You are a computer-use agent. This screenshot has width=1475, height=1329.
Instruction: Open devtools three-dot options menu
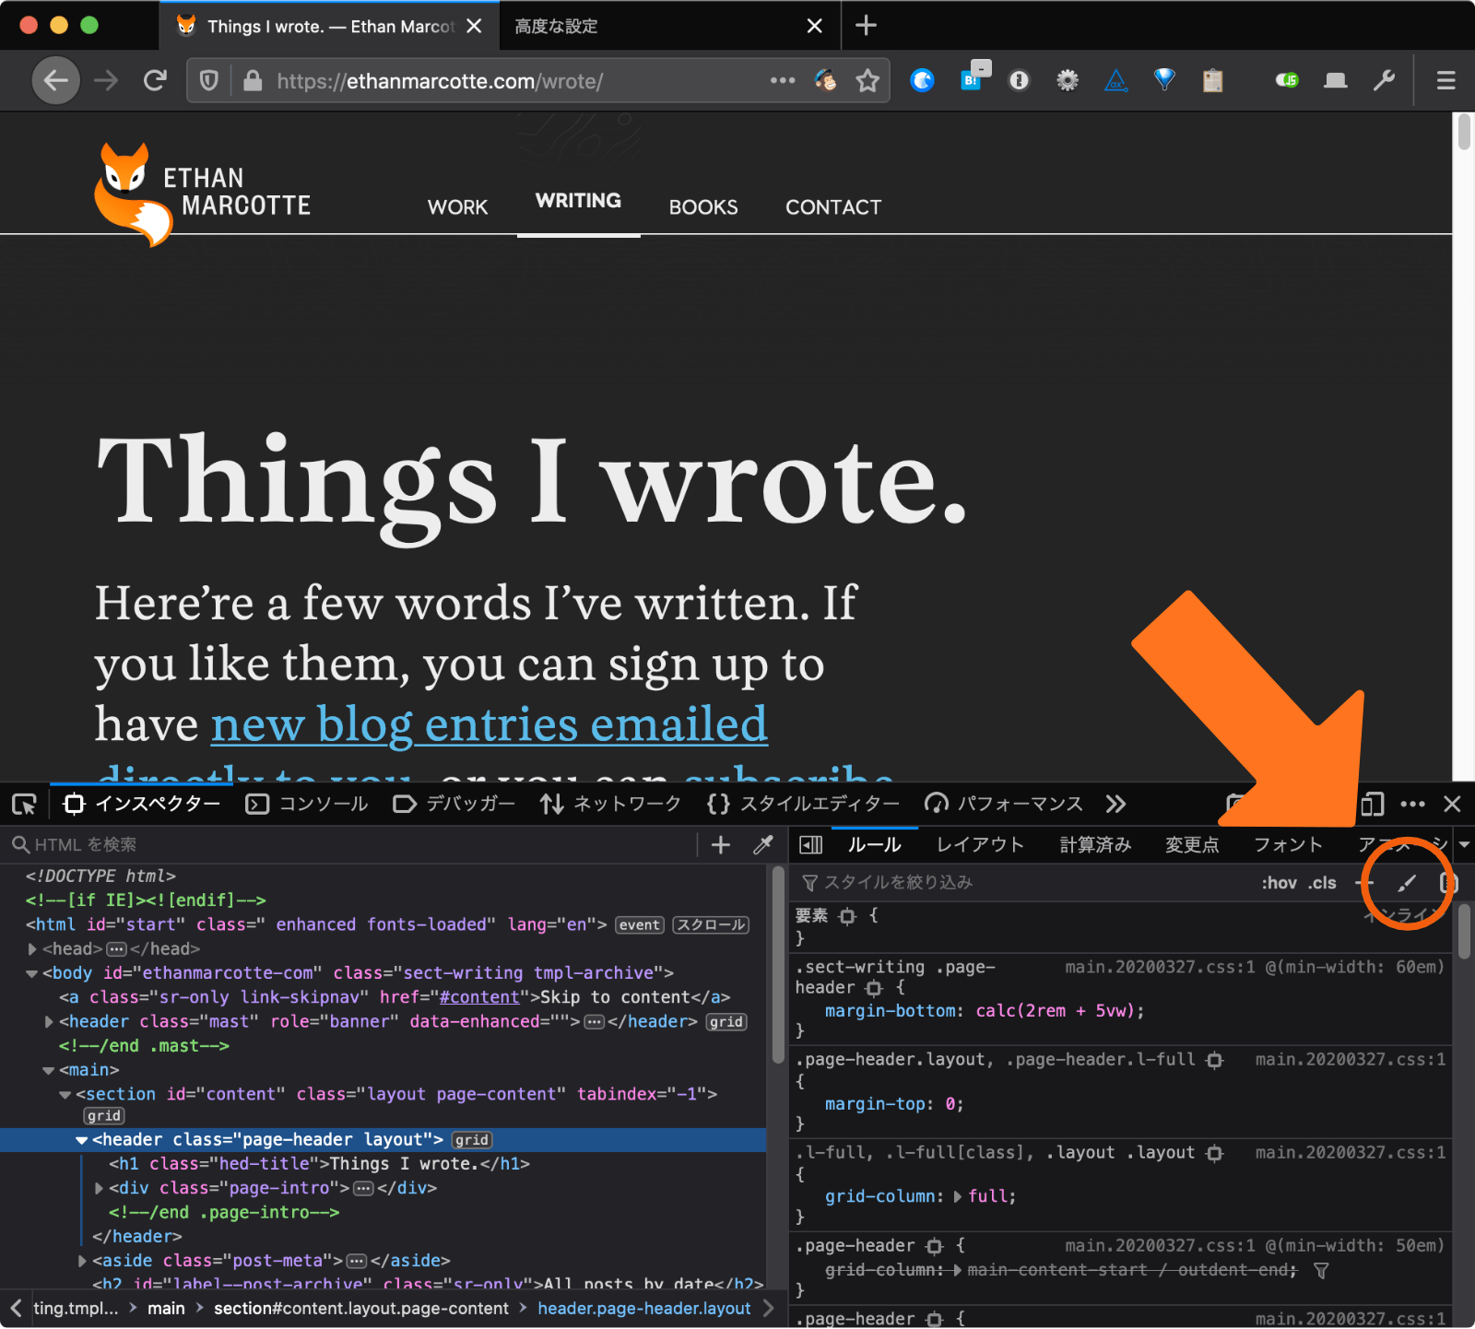(x=1412, y=804)
